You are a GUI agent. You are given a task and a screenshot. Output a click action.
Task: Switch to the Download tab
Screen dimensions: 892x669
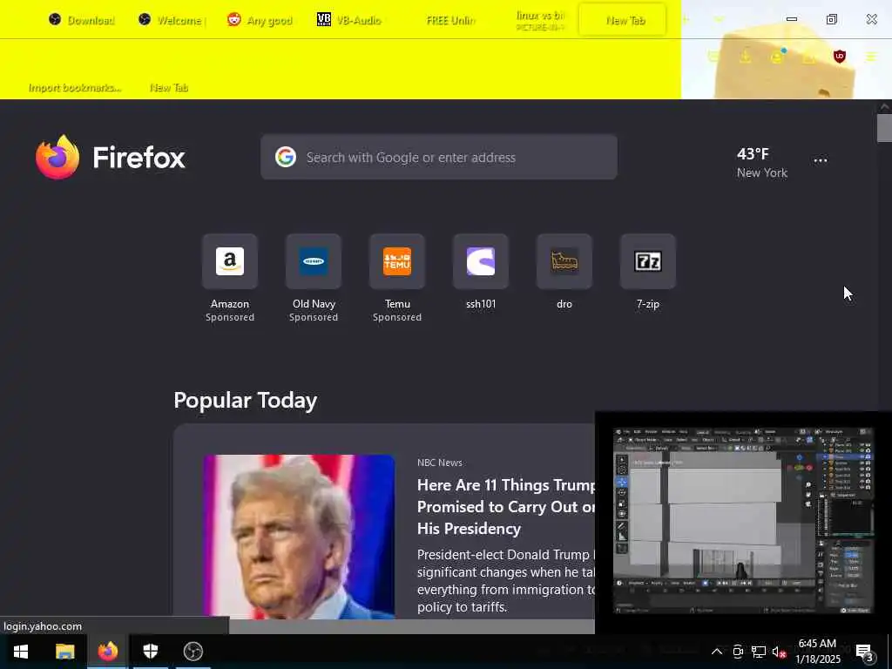81,20
